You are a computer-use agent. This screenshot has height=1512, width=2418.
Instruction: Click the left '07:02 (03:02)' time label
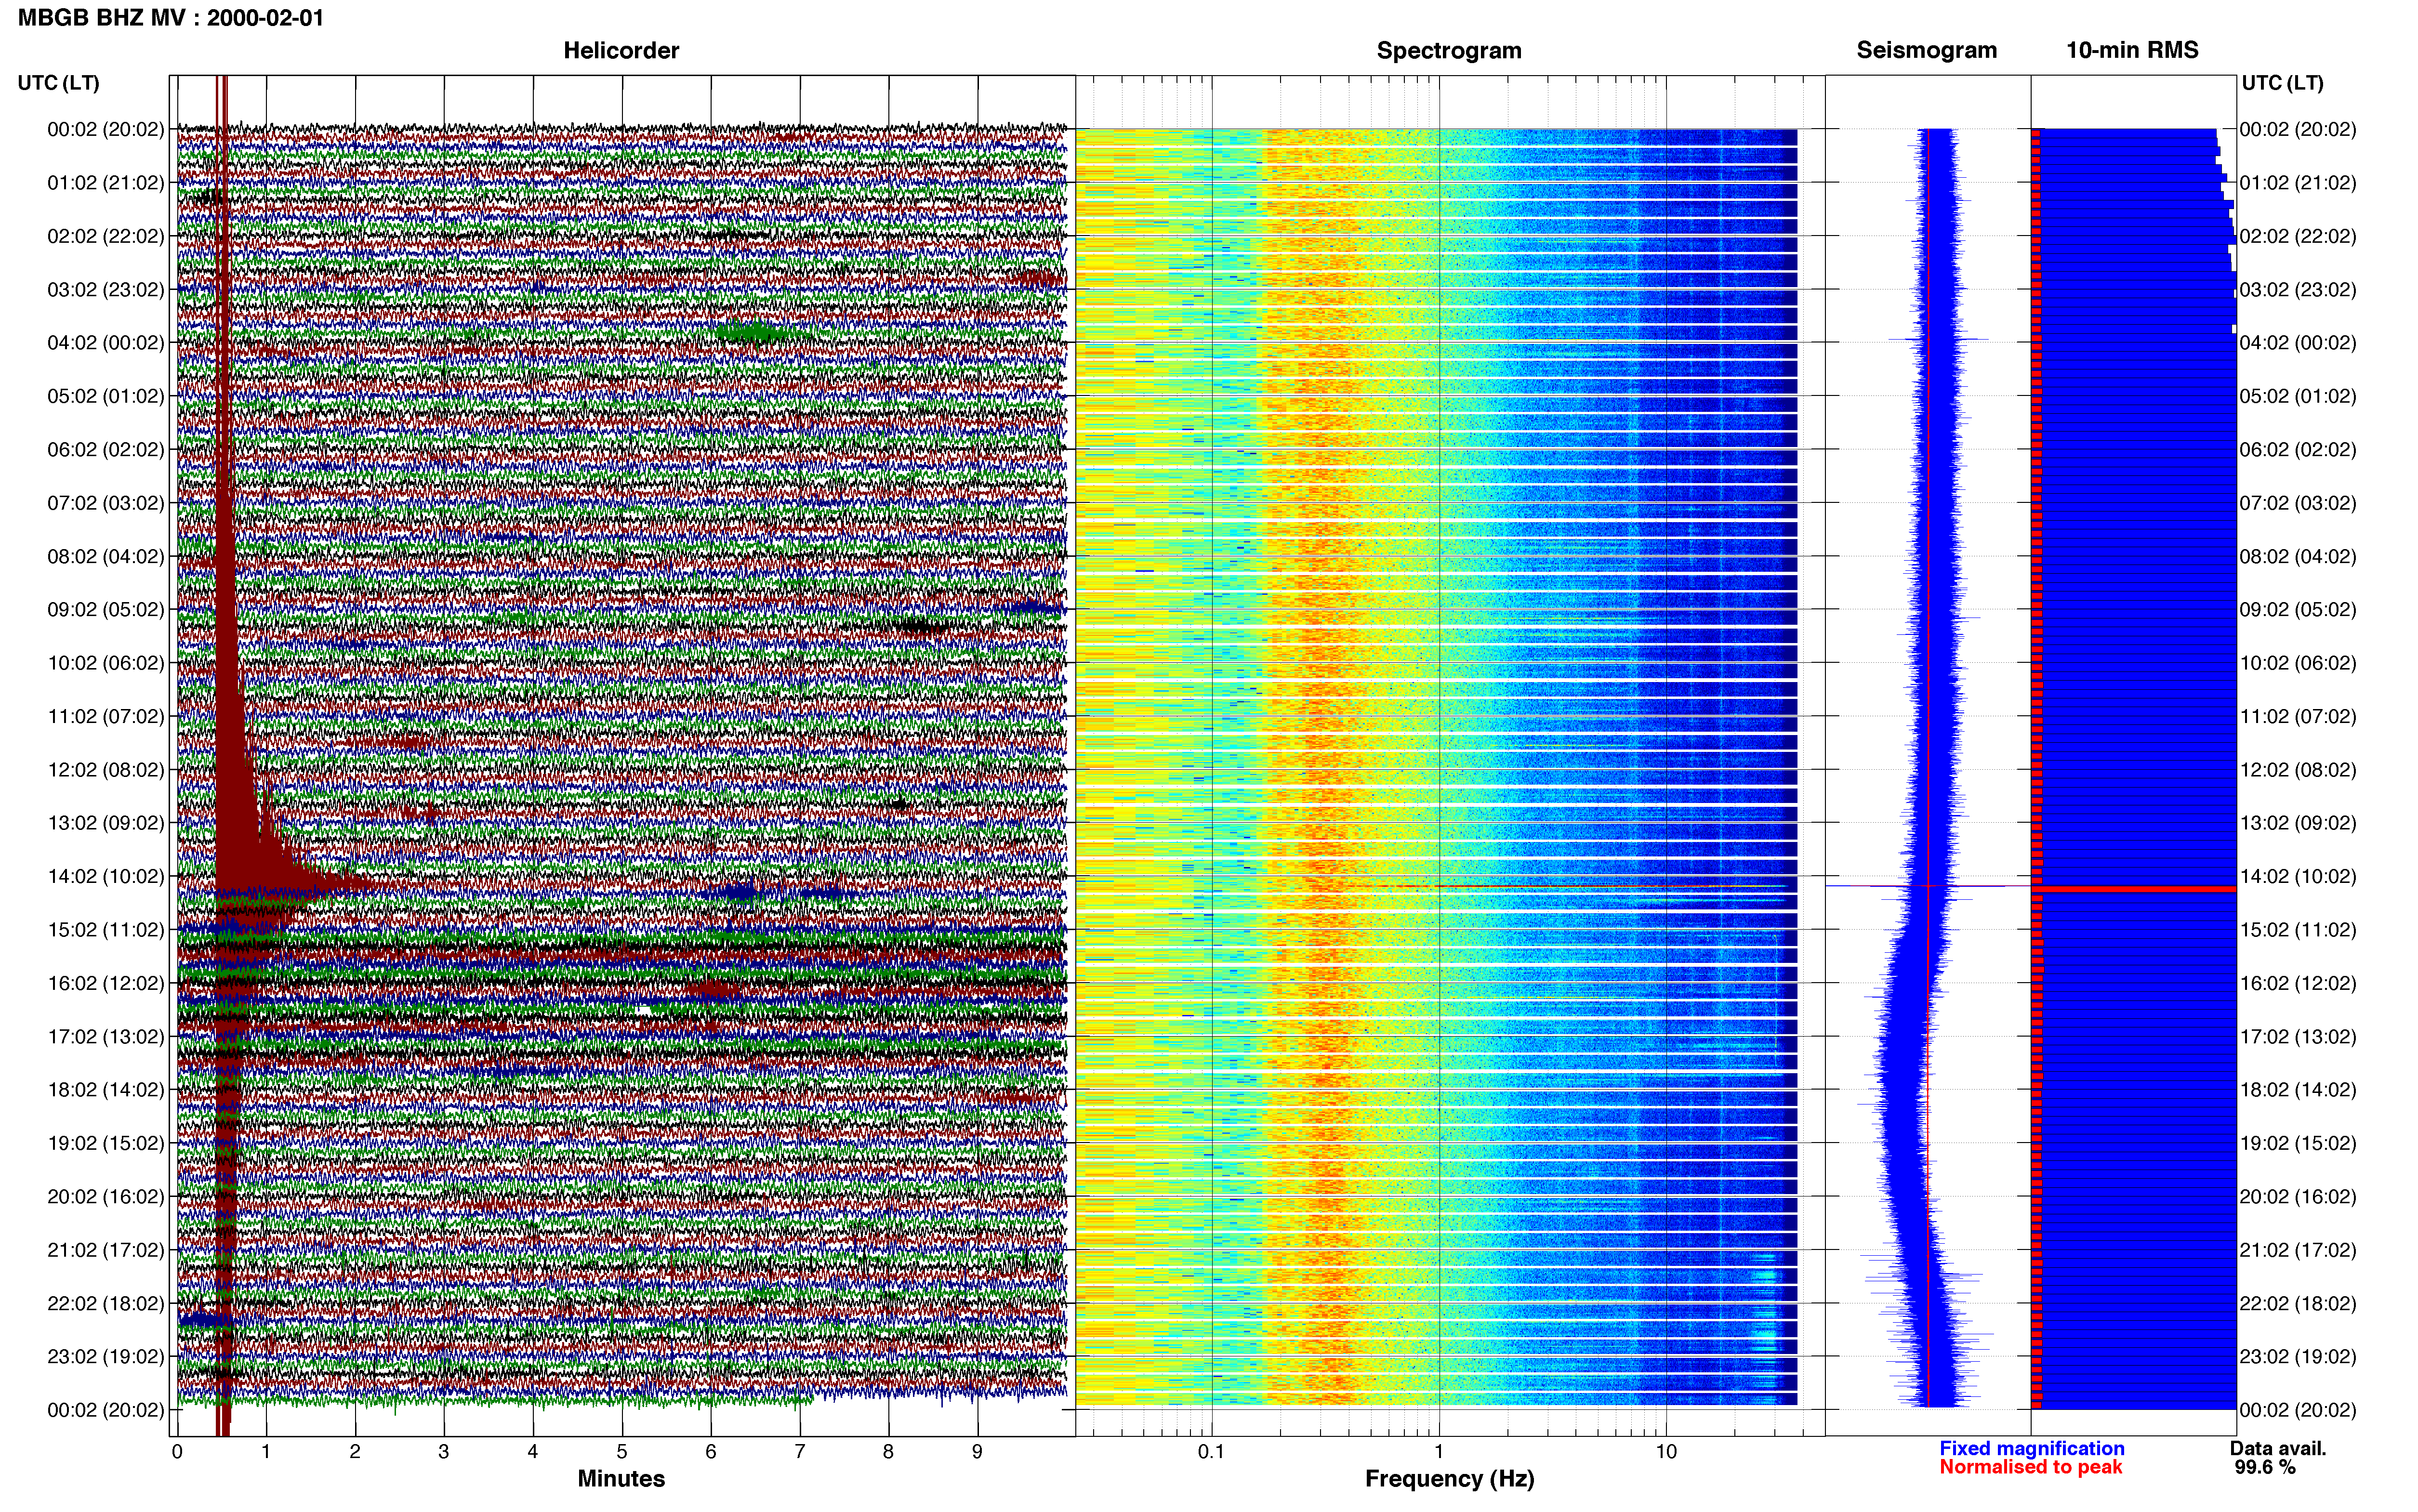click(x=106, y=503)
